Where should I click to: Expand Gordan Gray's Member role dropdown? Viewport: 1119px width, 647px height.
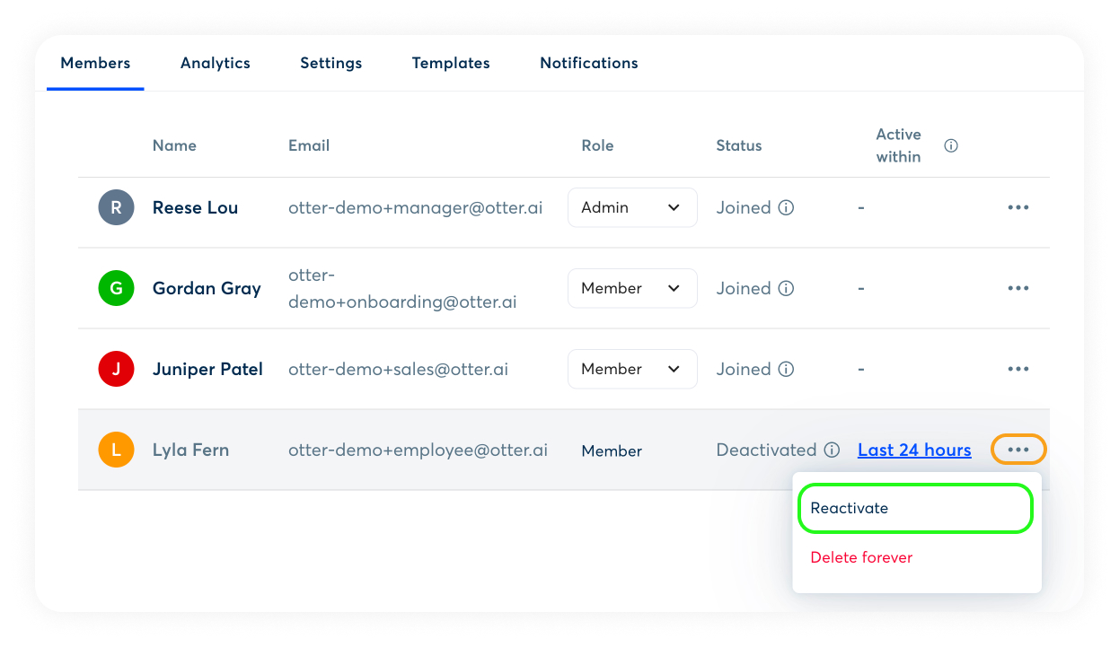click(x=632, y=288)
